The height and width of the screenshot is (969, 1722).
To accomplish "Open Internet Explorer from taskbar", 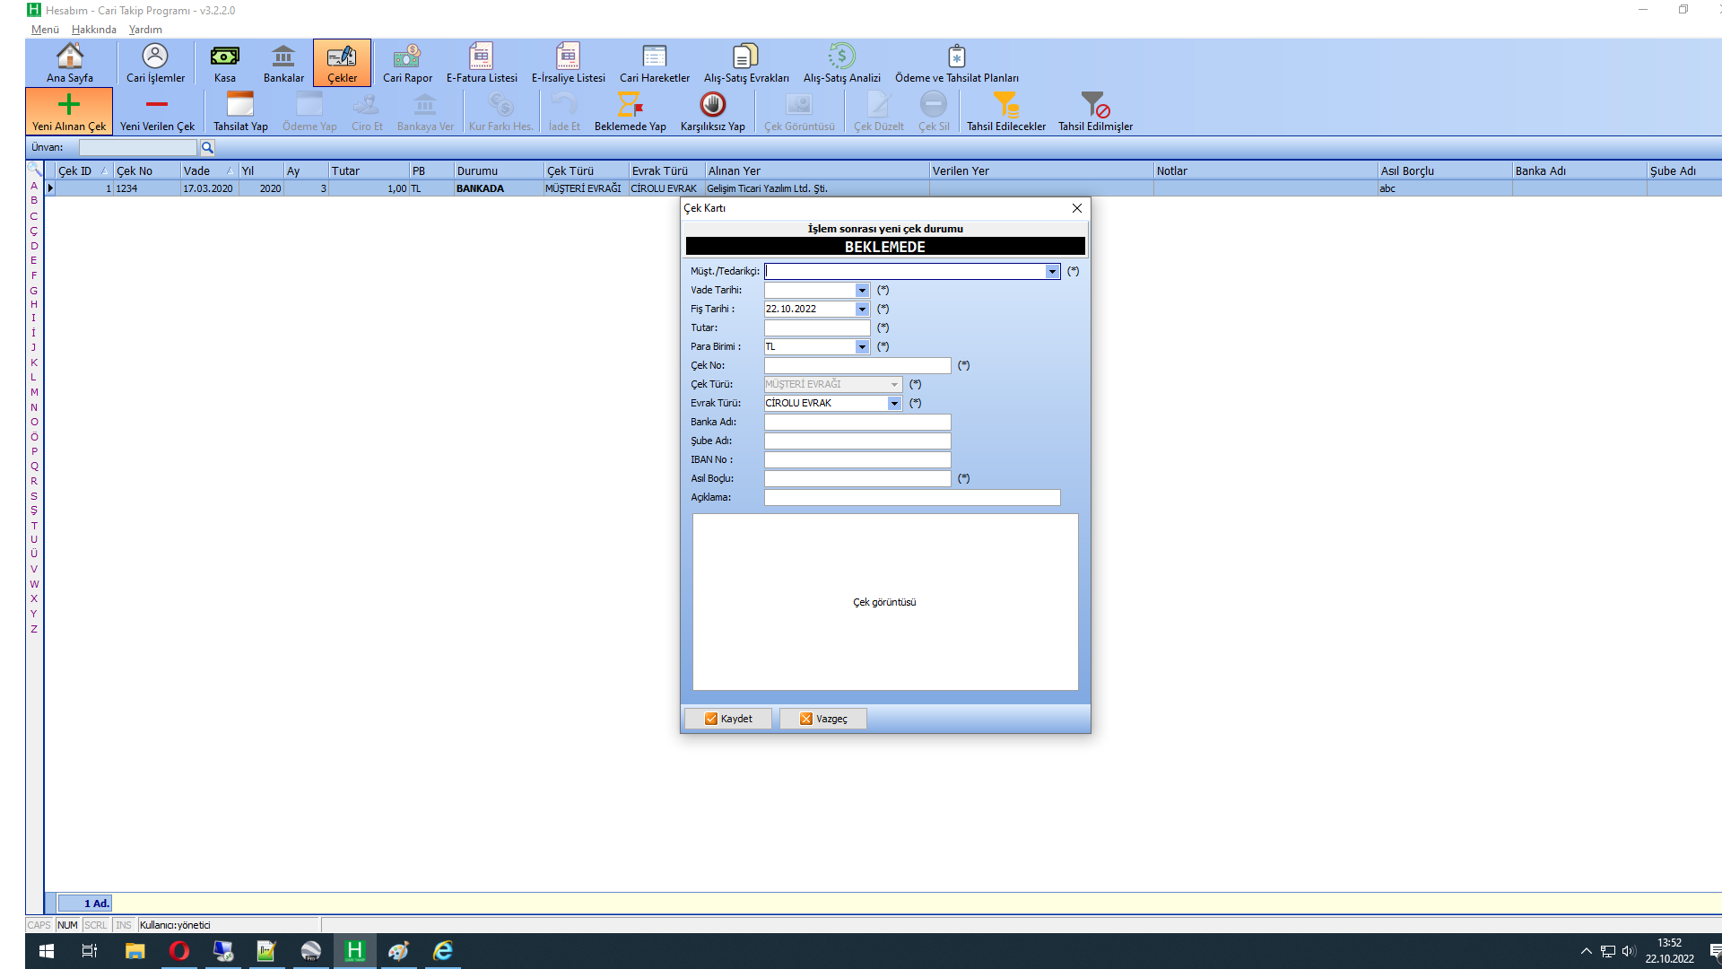I will 443,951.
